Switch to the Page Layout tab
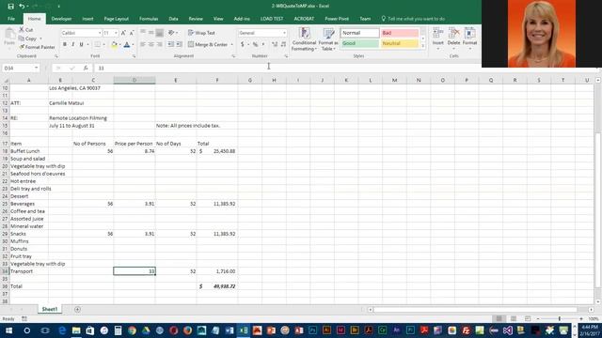The image size is (602, 338). click(117, 19)
